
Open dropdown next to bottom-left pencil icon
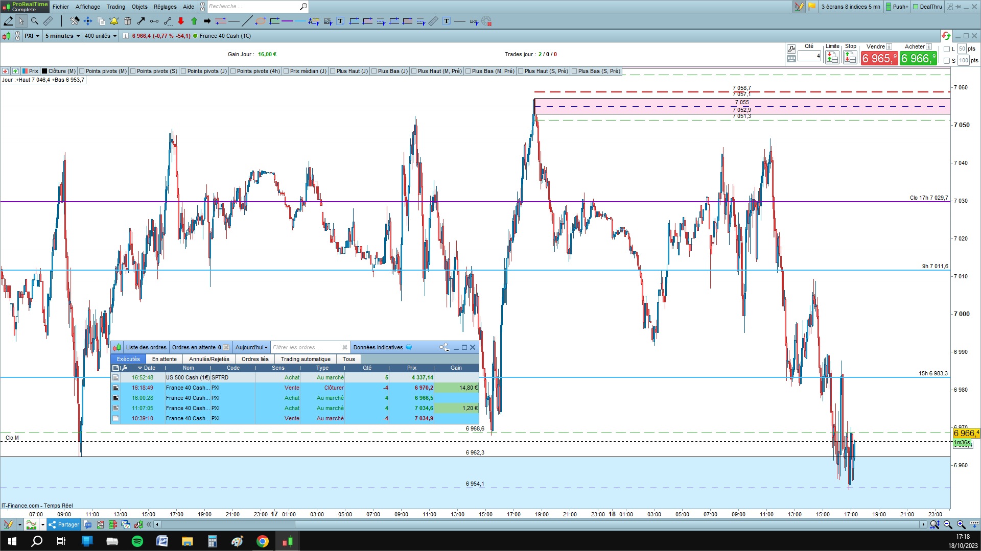click(19, 524)
